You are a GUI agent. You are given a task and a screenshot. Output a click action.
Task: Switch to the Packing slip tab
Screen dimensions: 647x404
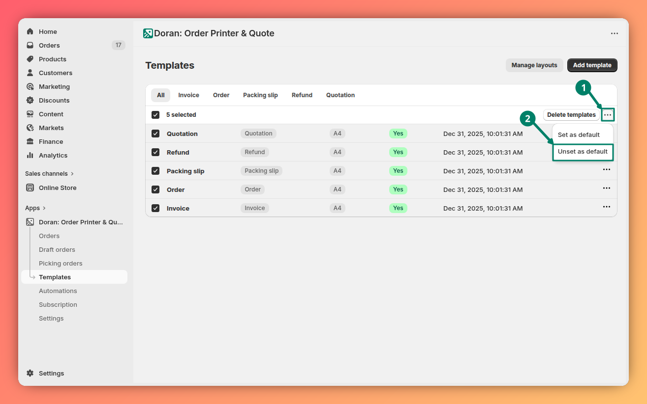click(x=260, y=95)
